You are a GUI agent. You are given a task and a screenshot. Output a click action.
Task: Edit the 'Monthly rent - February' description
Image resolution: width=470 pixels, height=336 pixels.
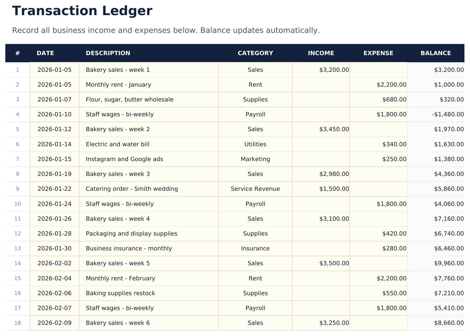[149, 278]
